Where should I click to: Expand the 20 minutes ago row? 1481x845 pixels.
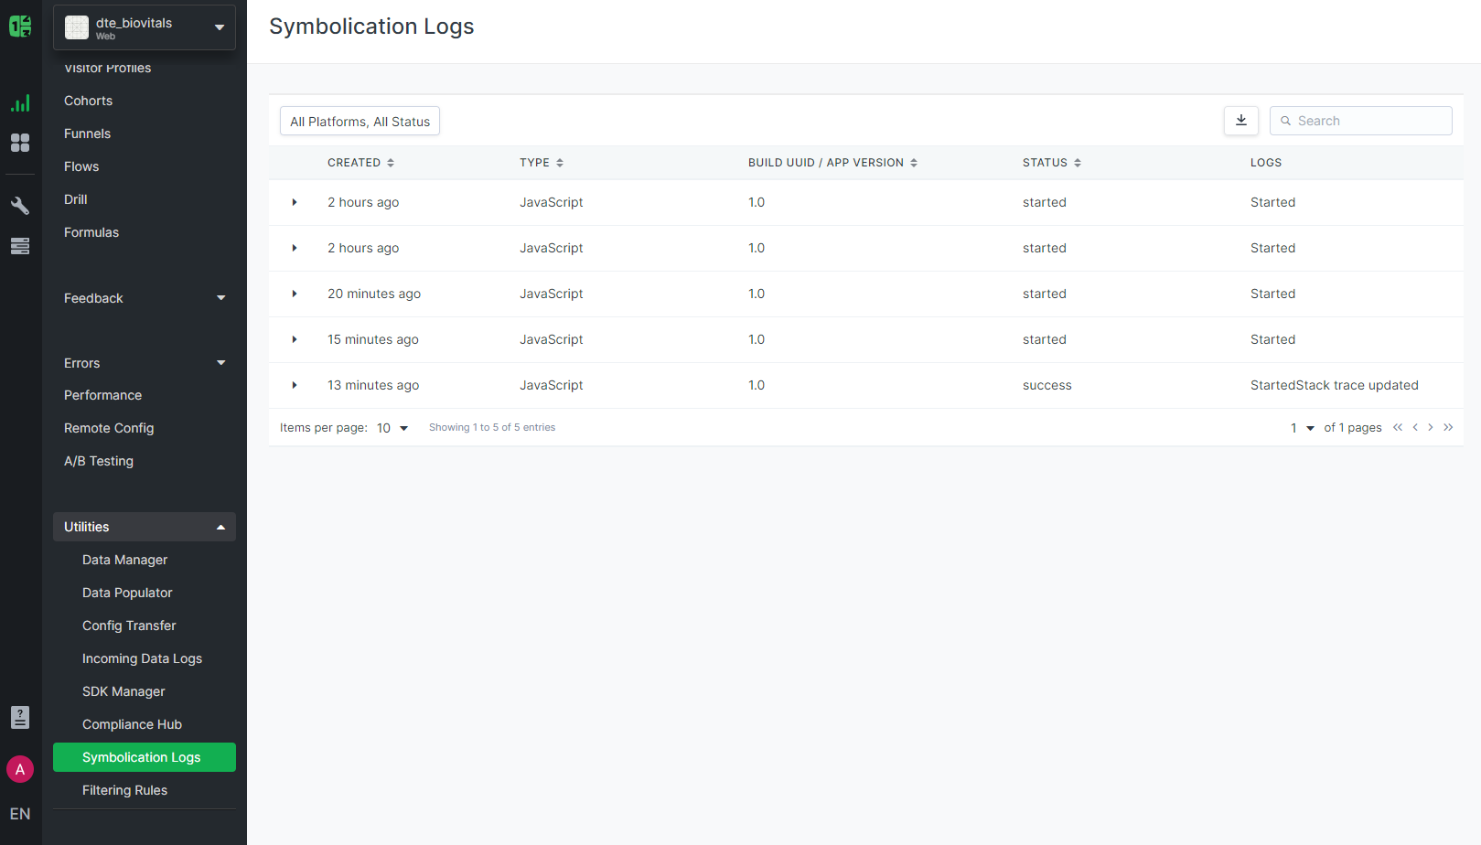point(295,294)
